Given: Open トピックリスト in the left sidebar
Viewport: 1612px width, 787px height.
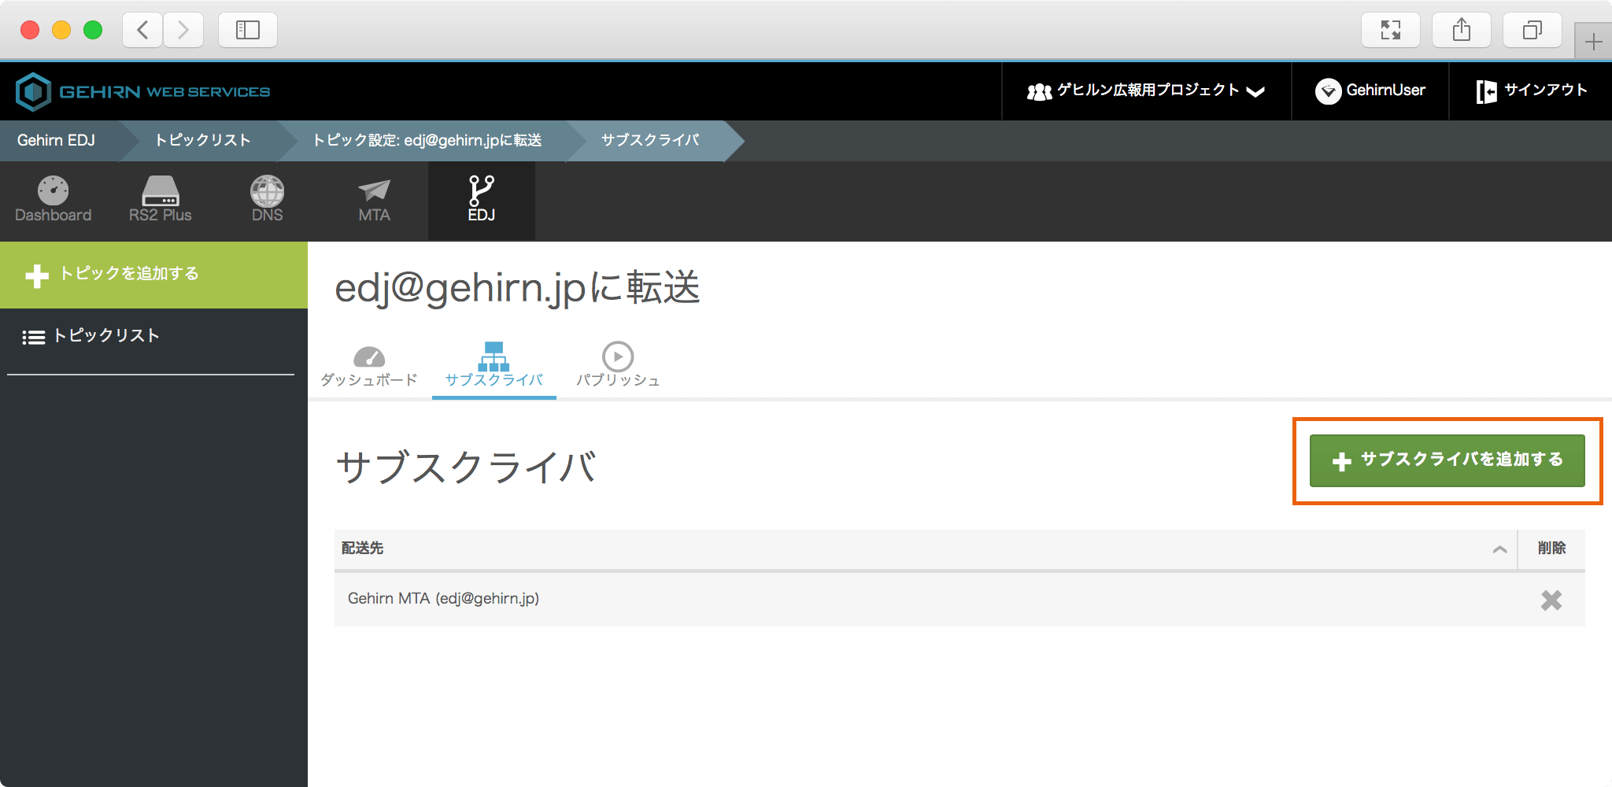Looking at the screenshot, I should tap(105, 336).
